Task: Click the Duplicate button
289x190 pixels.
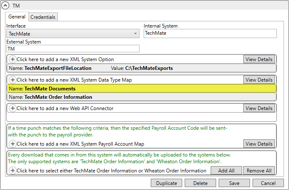Action: (x=166, y=183)
